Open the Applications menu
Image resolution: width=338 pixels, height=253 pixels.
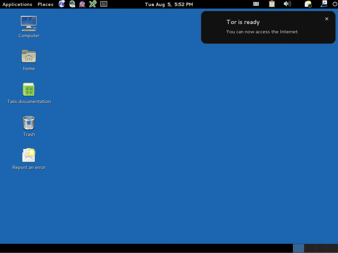click(17, 4)
